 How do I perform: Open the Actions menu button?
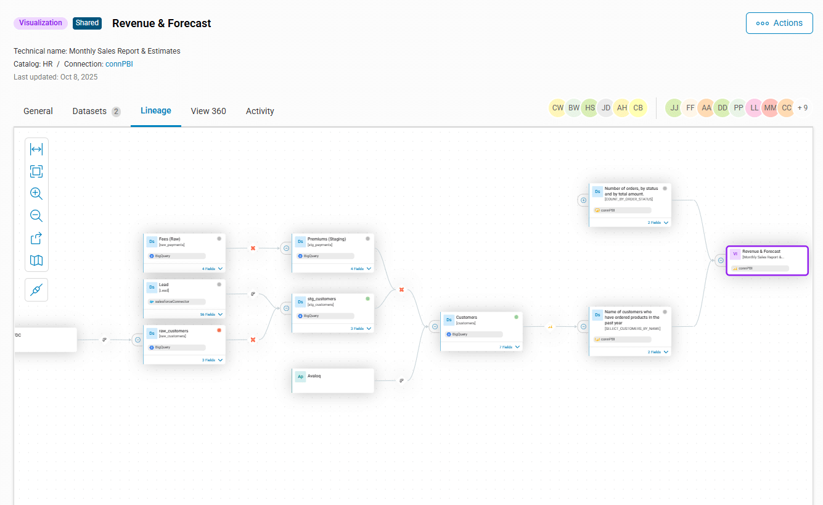(779, 23)
